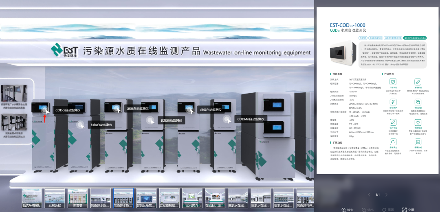Viewport: 440px width, 212px height.
Task: Open the 怡文环境展厅 scene thumbnail
Action: [x=32, y=198]
